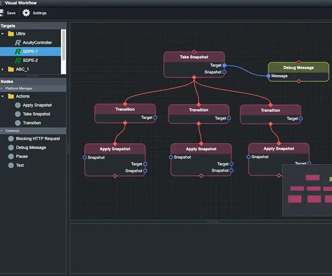Pick the Blocking HTTP Request node icon

[x=11, y=139]
